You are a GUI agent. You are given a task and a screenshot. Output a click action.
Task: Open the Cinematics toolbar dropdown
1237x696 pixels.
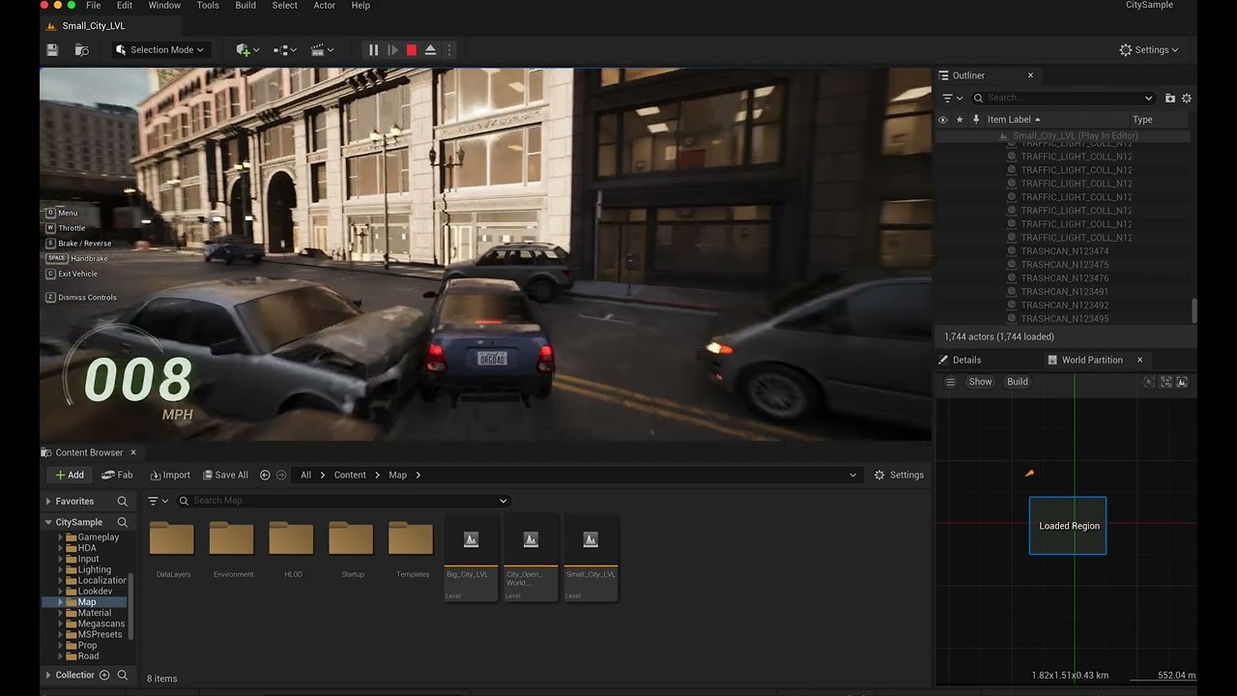click(322, 50)
